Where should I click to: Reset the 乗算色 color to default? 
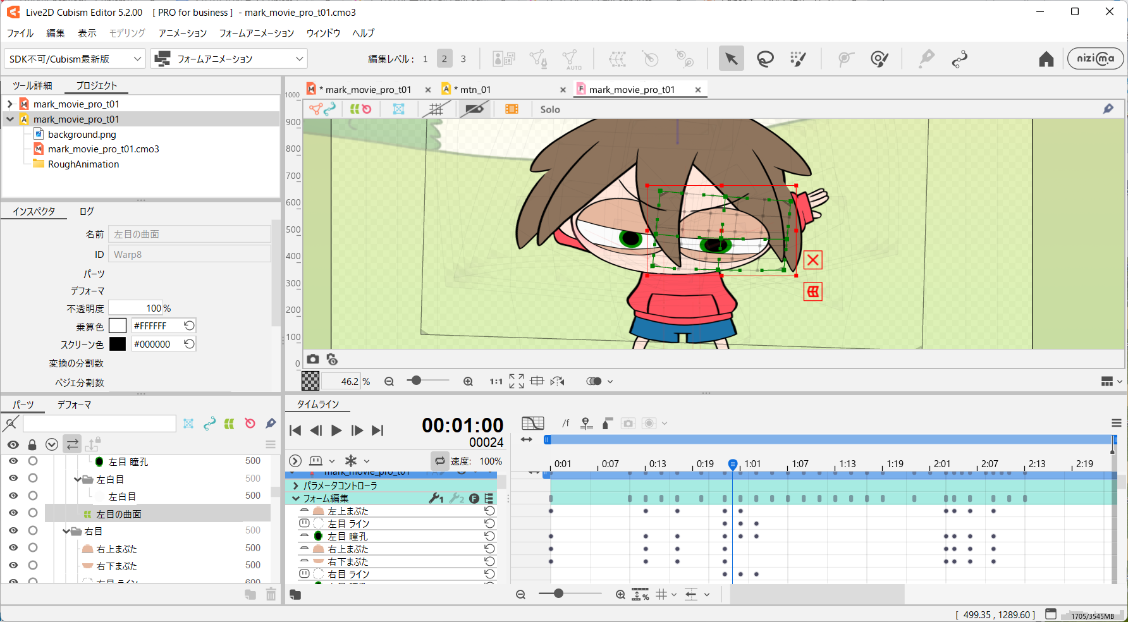tap(189, 326)
